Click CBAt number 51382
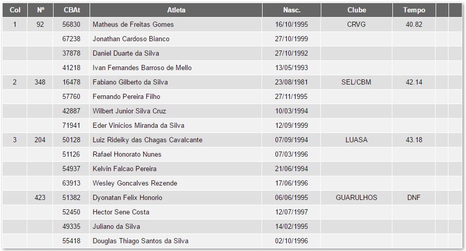This screenshot has height=251, width=466. coord(71,197)
